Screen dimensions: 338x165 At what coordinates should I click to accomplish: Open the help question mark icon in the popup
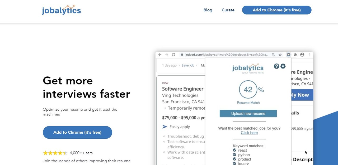(x=276, y=66)
